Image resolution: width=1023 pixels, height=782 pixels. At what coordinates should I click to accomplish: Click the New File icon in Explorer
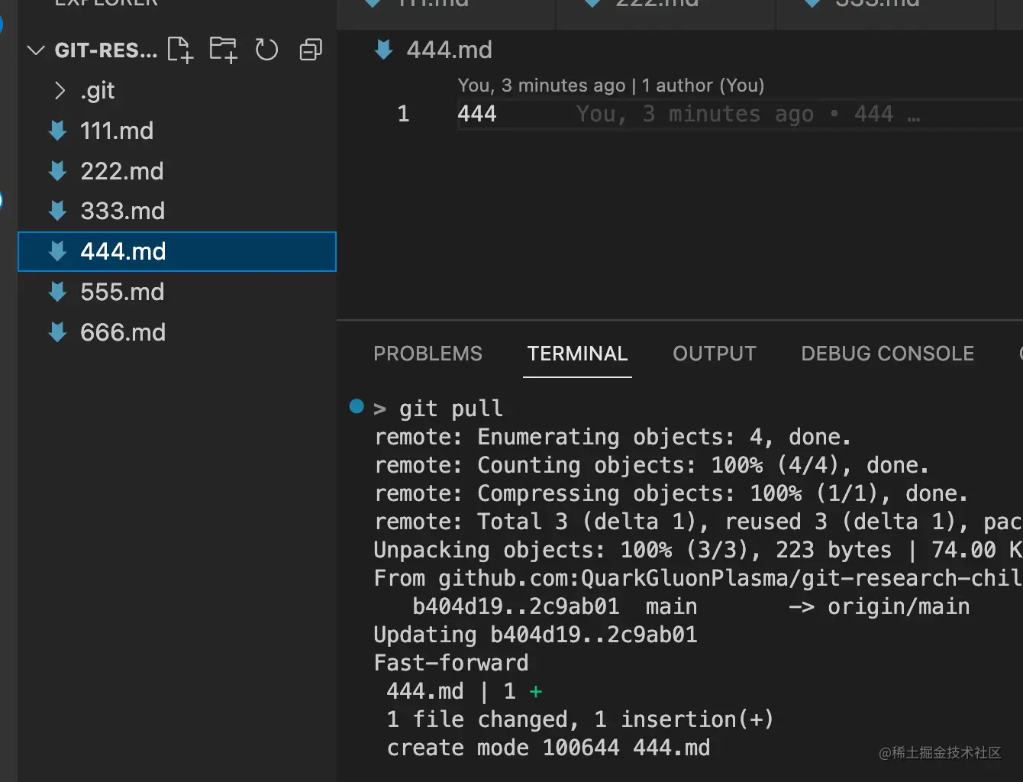(x=180, y=50)
